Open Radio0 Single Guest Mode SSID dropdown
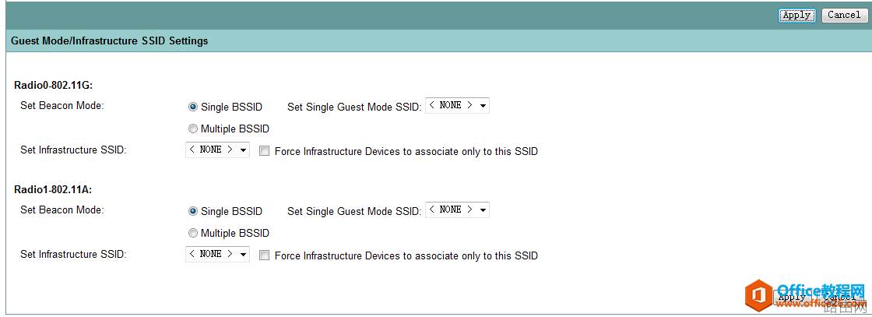The image size is (872, 317). point(457,106)
